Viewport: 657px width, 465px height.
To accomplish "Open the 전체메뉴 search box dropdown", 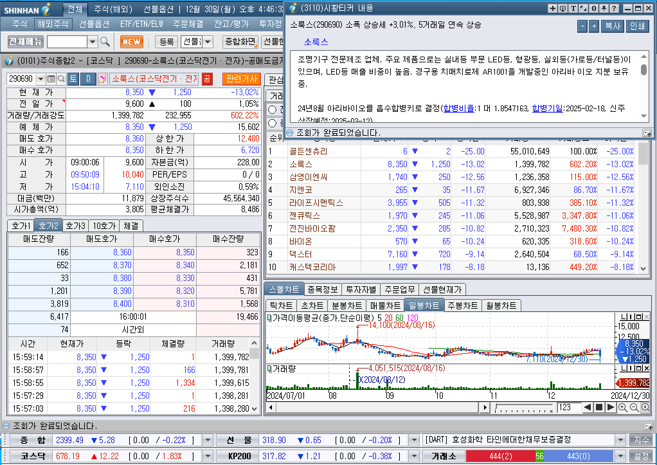I will tap(93, 42).
